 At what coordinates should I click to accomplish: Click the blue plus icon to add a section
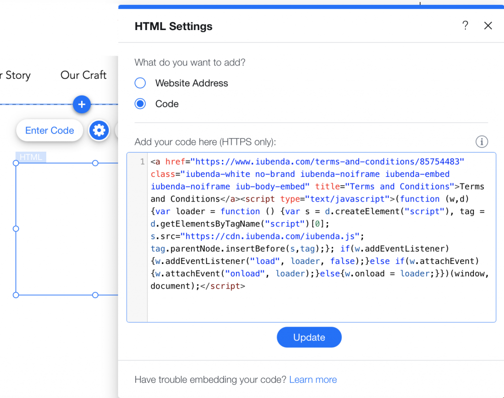pos(82,104)
